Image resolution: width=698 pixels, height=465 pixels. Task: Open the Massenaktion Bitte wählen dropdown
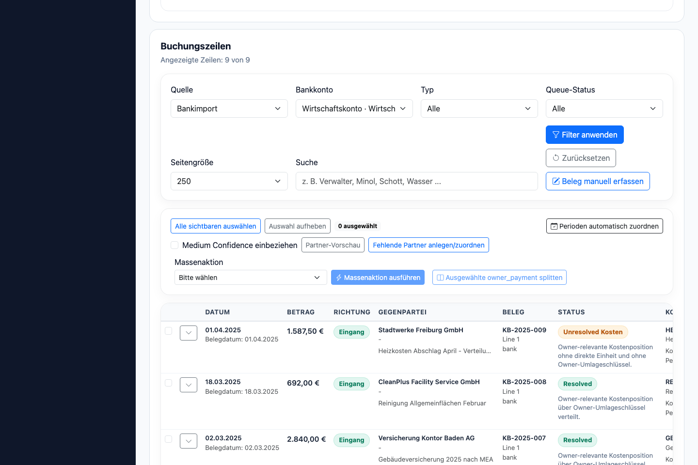coord(251,278)
